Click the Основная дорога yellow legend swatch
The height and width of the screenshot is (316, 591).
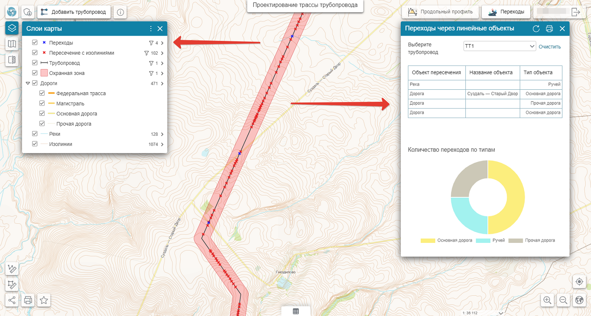[428, 240]
